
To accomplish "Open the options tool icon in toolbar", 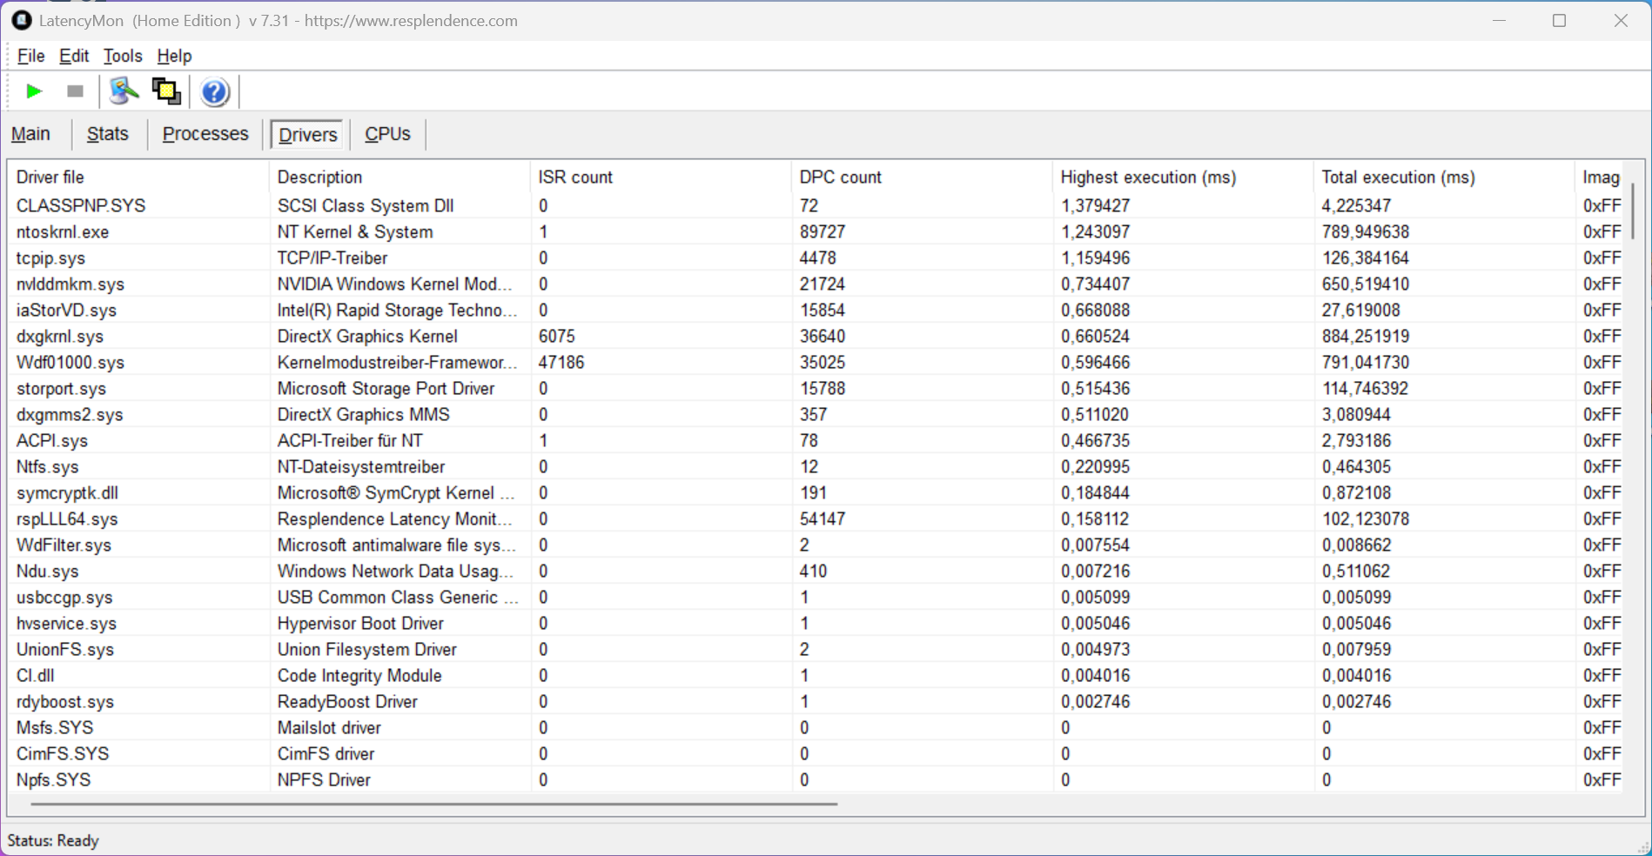I will (x=124, y=91).
